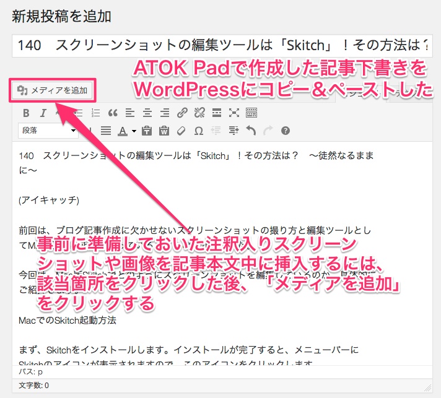Click the insert link icon
This screenshot has width=441, height=398.
[182, 113]
